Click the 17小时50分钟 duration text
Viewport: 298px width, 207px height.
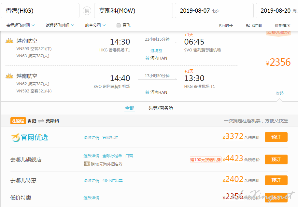pyautogui.click(x=157, y=76)
